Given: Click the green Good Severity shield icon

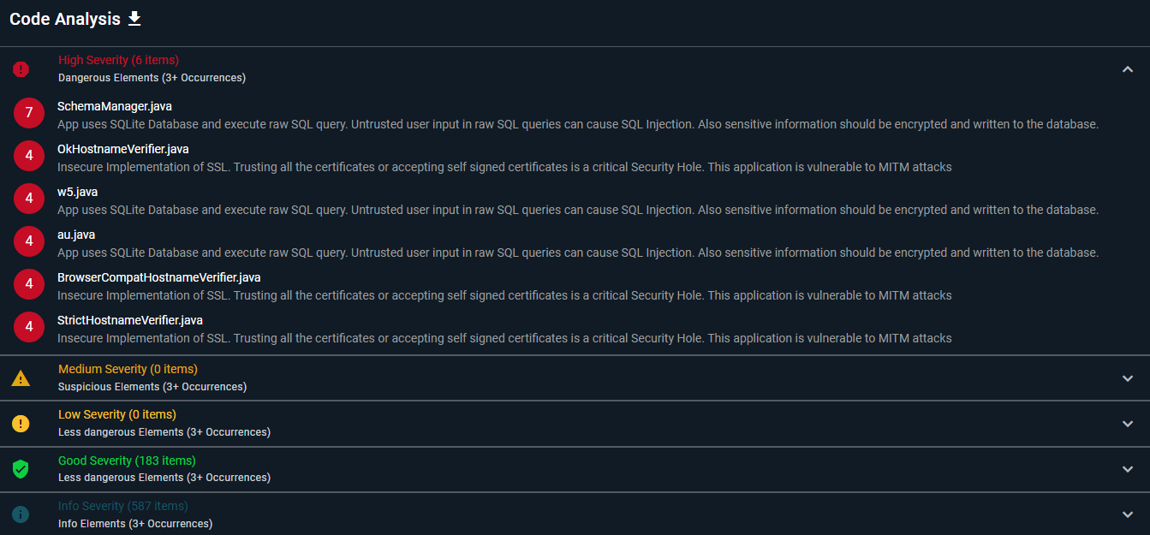Looking at the screenshot, I should (21, 469).
